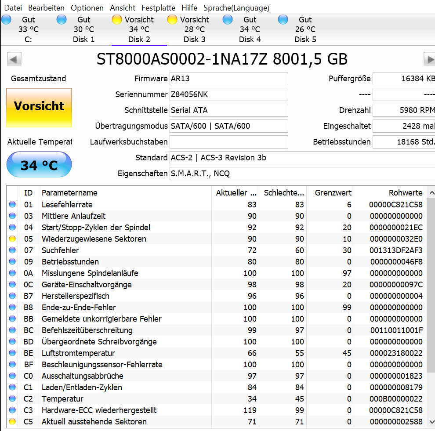The image size is (435, 431).
Task: Open the Ansicht menu
Action: pyautogui.click(x=122, y=8)
